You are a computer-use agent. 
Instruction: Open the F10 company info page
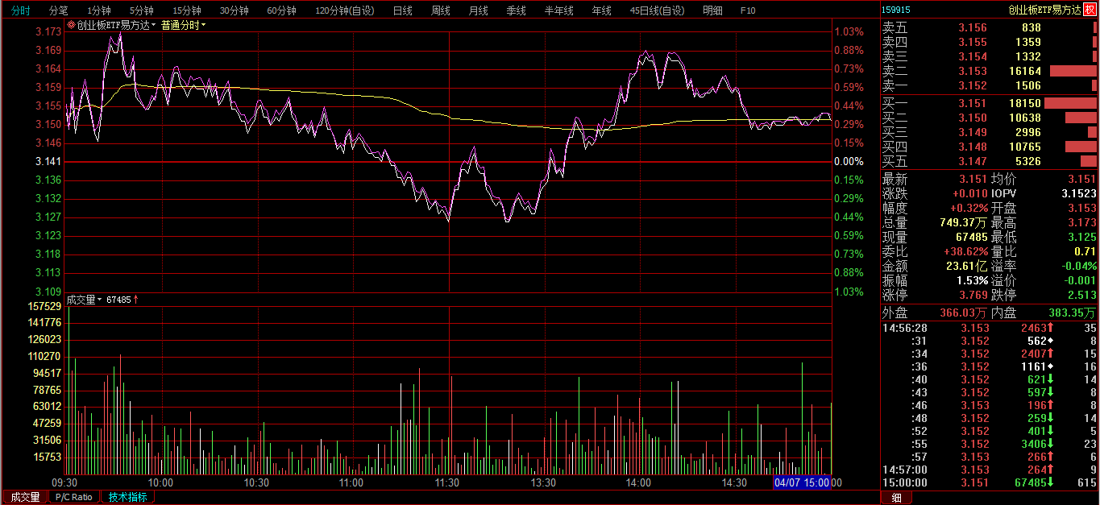[747, 10]
